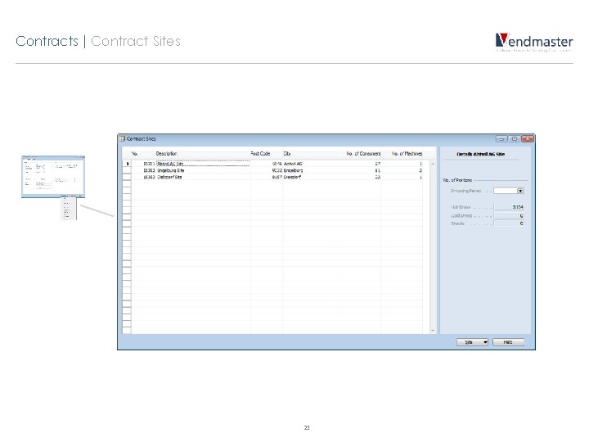Click the Contract Sites window title icon
Image resolution: width=589 pixels, height=442 pixels.
pyautogui.click(x=122, y=138)
